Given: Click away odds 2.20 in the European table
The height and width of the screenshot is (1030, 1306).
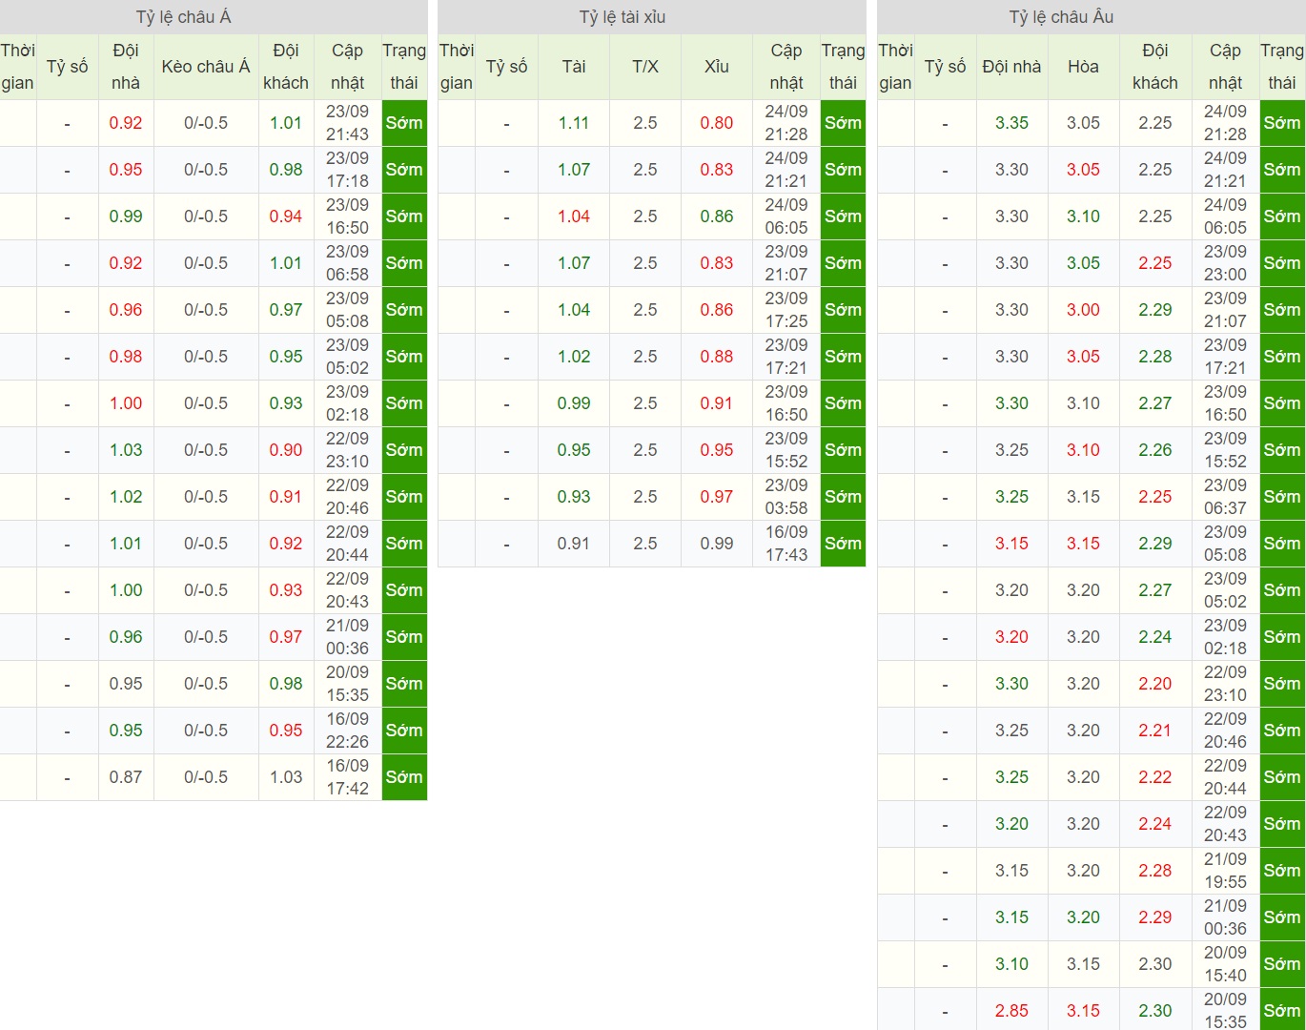Looking at the screenshot, I should (x=1154, y=684).
